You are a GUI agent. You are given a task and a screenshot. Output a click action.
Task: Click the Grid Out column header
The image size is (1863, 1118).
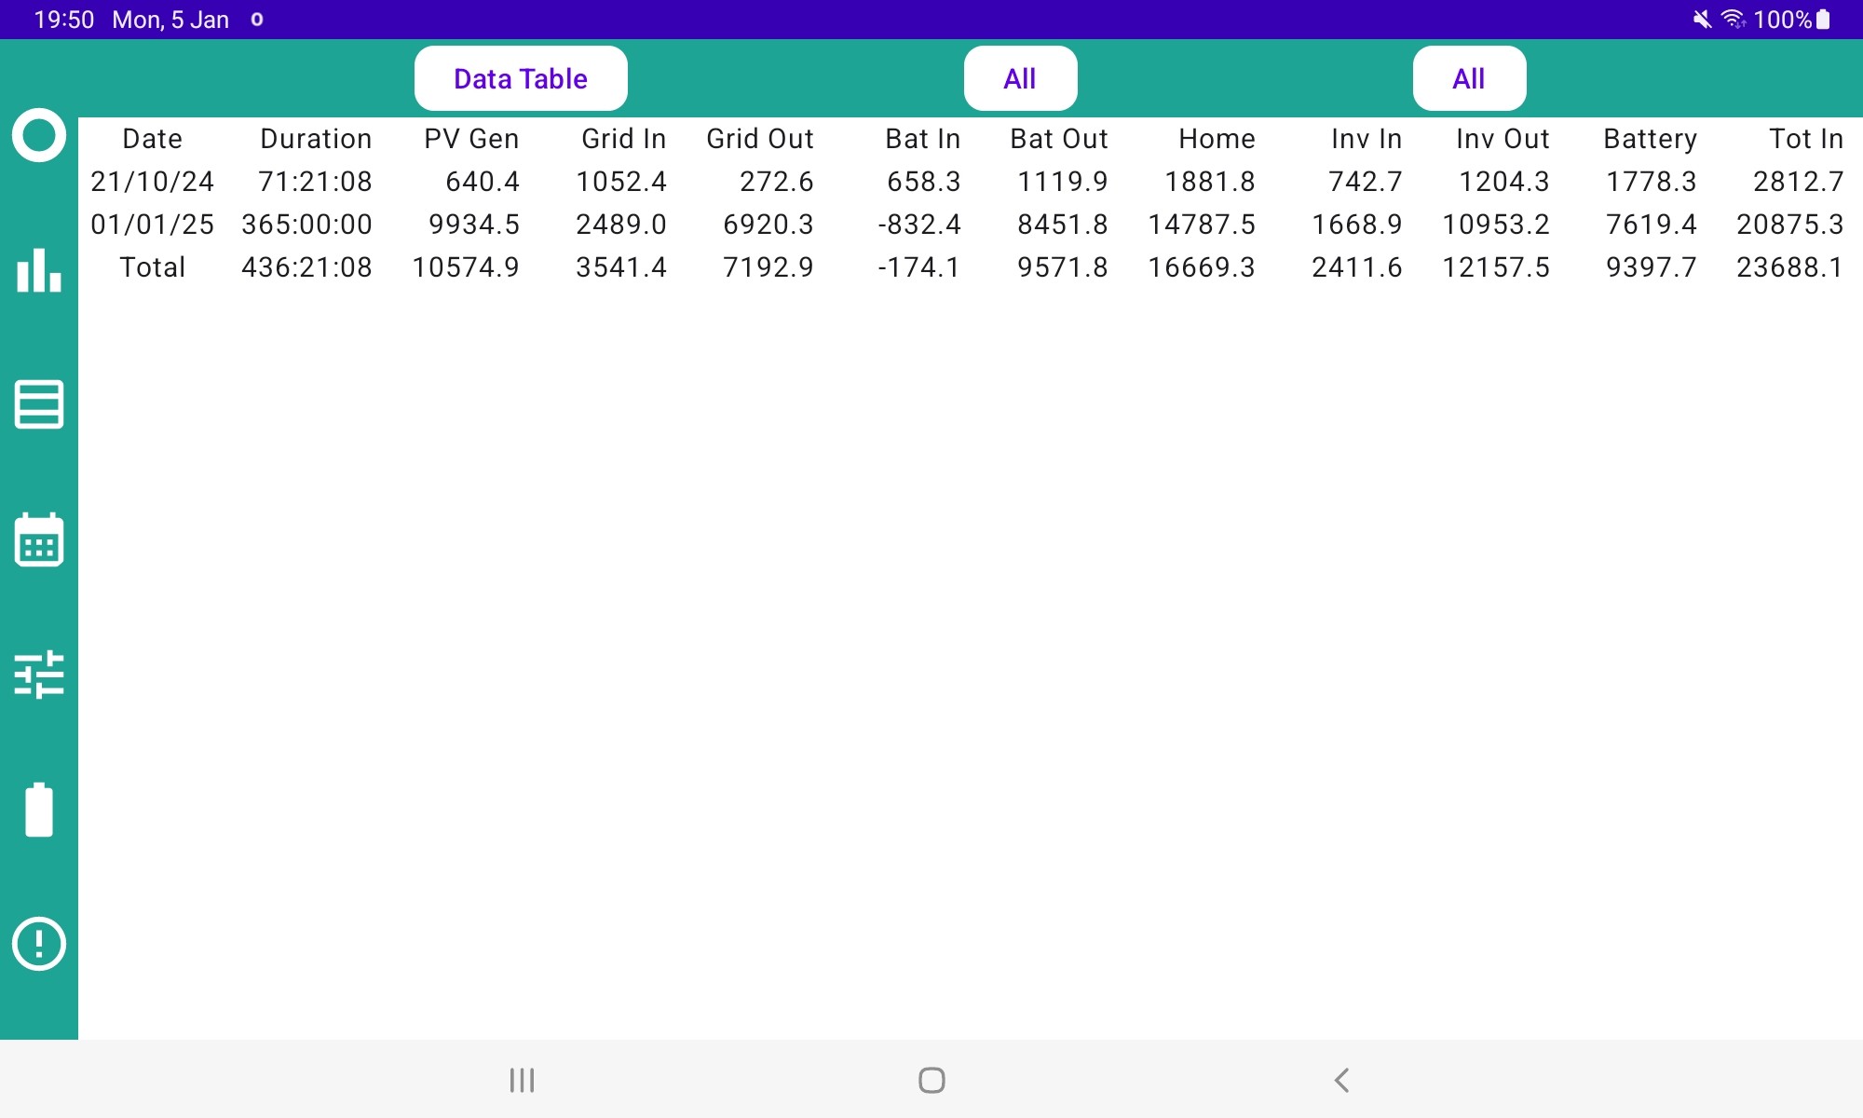point(760,139)
